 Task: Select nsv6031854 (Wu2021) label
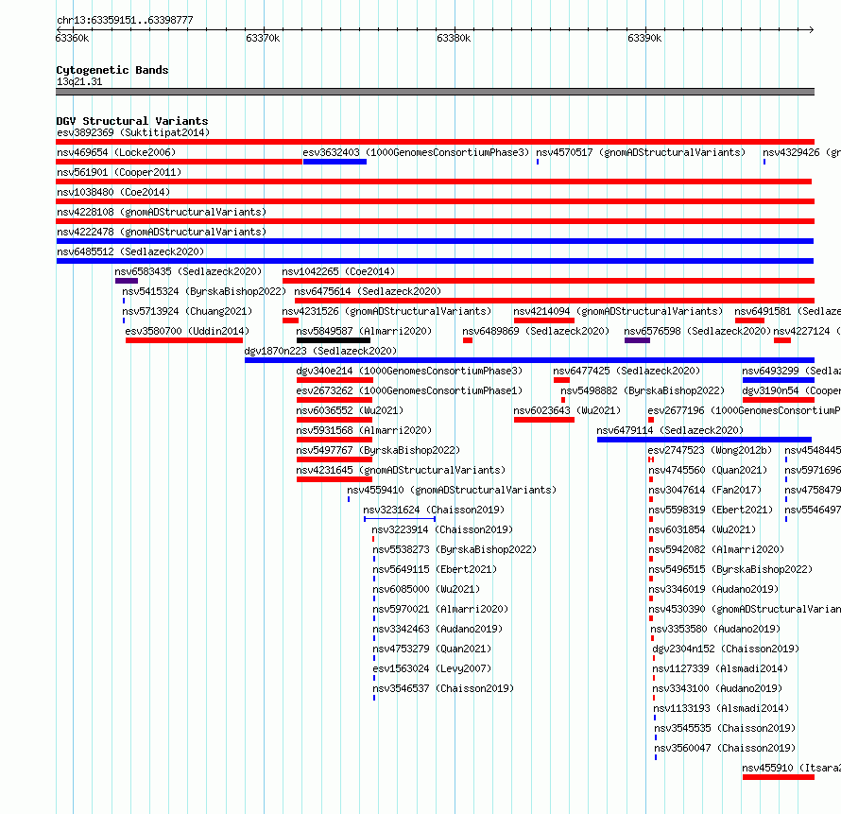coord(702,529)
